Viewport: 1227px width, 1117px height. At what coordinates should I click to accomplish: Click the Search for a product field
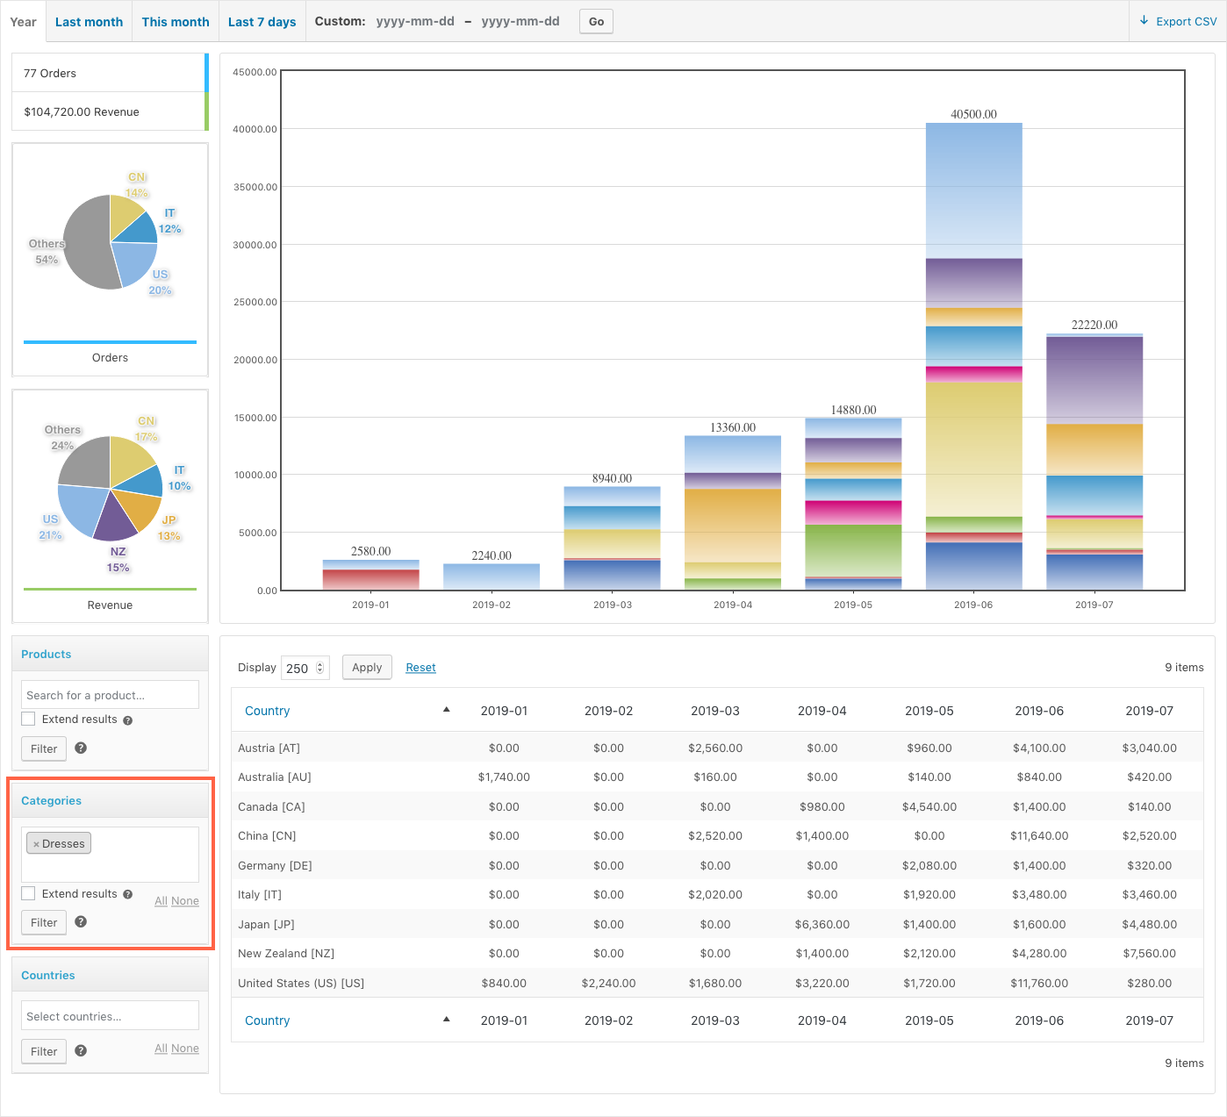click(109, 694)
